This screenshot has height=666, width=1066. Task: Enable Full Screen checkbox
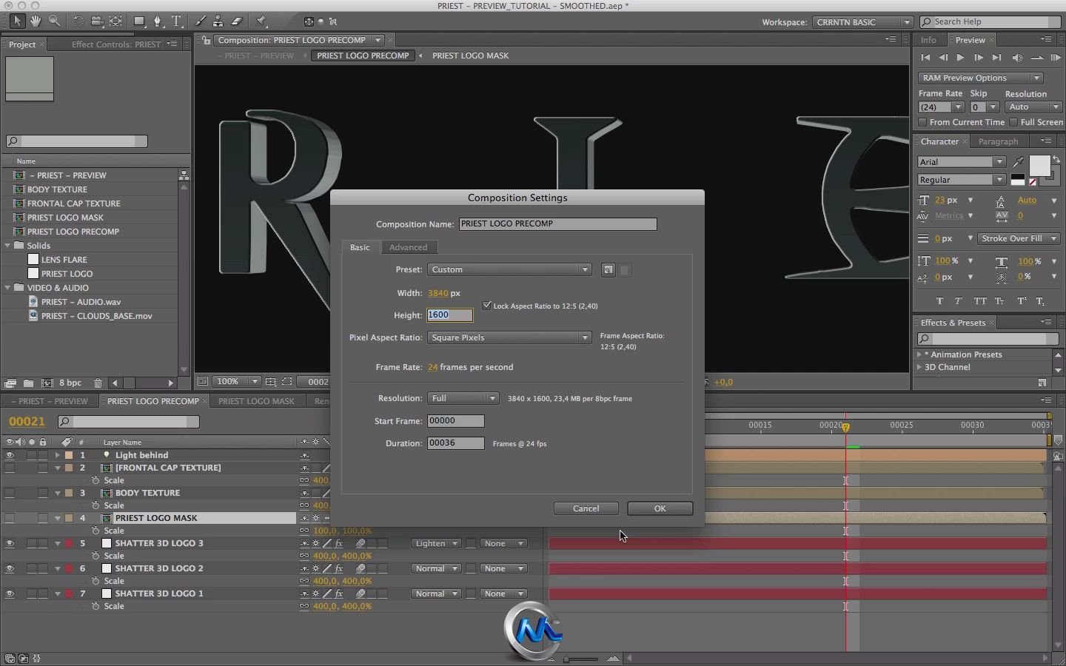click(x=1013, y=122)
